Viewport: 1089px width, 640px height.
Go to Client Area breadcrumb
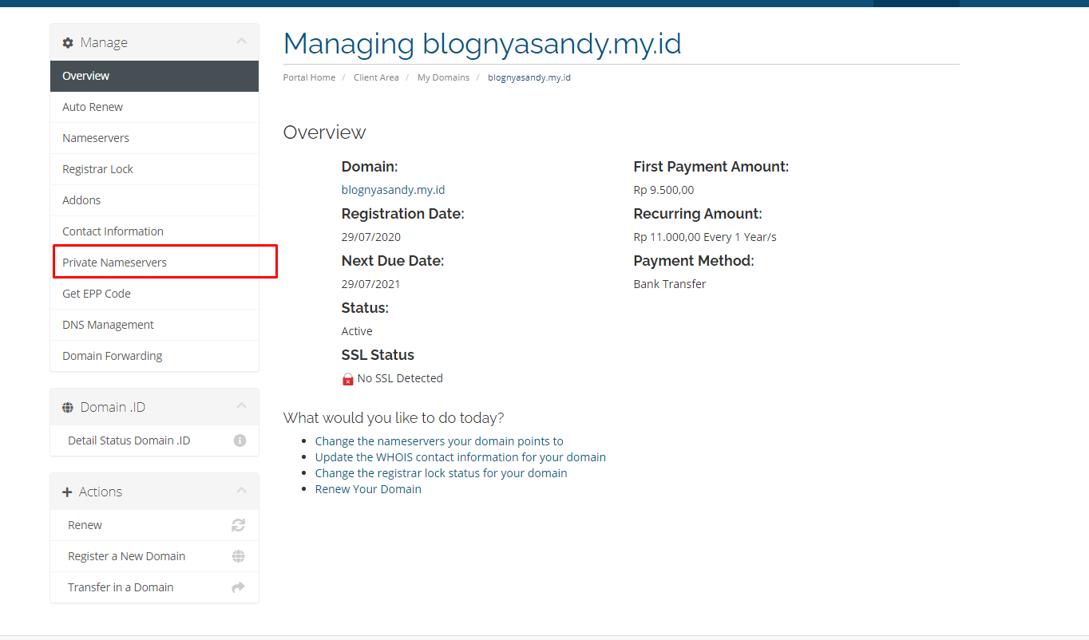click(x=376, y=77)
